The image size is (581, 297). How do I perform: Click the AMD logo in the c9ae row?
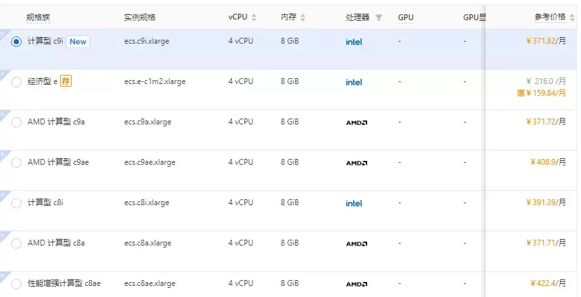tap(357, 163)
